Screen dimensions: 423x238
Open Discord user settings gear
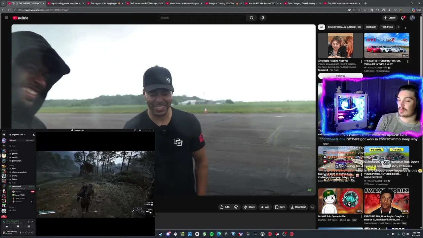tap(32, 232)
